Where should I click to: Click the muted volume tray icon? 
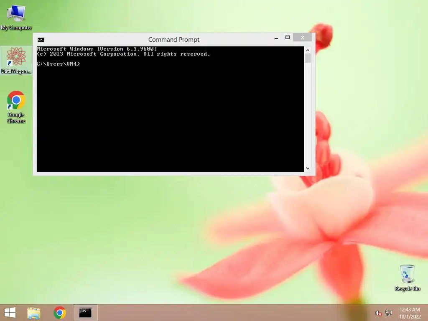378,313
